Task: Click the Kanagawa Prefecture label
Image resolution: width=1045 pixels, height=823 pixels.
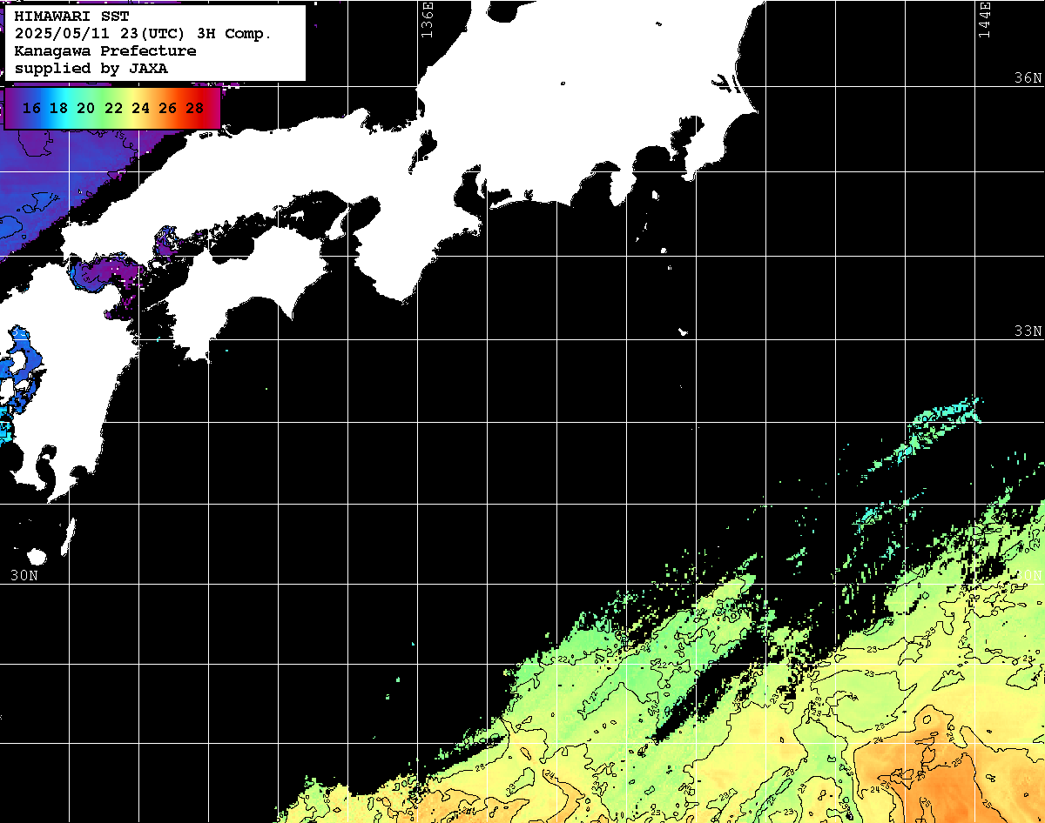Action: click(105, 51)
